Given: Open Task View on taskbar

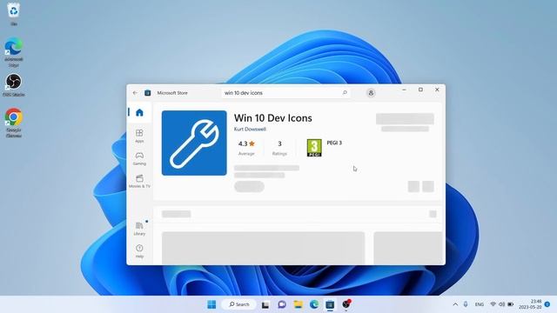Looking at the screenshot, I should tap(265, 304).
